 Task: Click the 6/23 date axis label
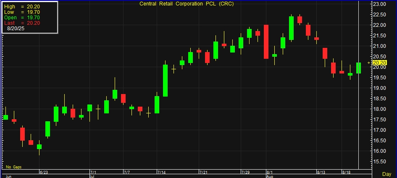click(x=44, y=172)
